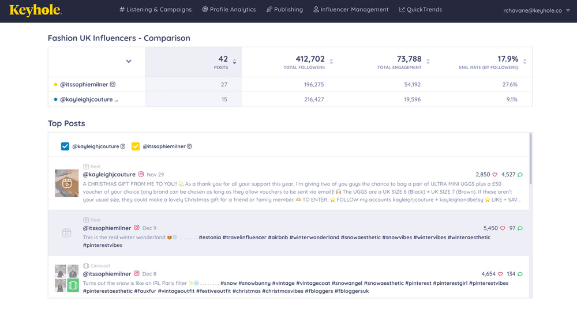Click likes heart icon on Dec 8 post
Viewport: 577px width, 309px height.
click(500, 274)
